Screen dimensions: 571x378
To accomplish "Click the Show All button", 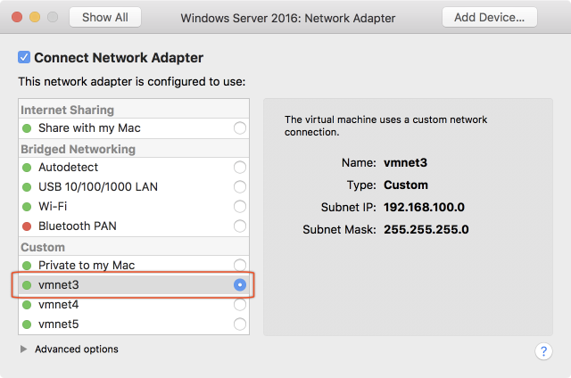I will (x=104, y=17).
